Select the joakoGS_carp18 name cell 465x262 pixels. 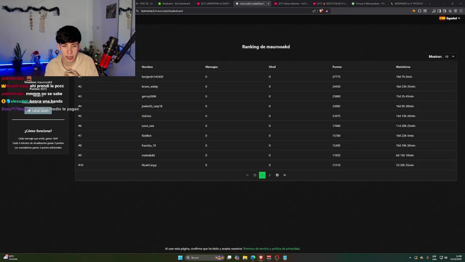(152, 106)
